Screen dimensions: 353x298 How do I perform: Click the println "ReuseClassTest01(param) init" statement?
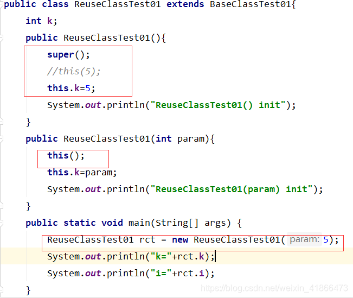click(185, 189)
